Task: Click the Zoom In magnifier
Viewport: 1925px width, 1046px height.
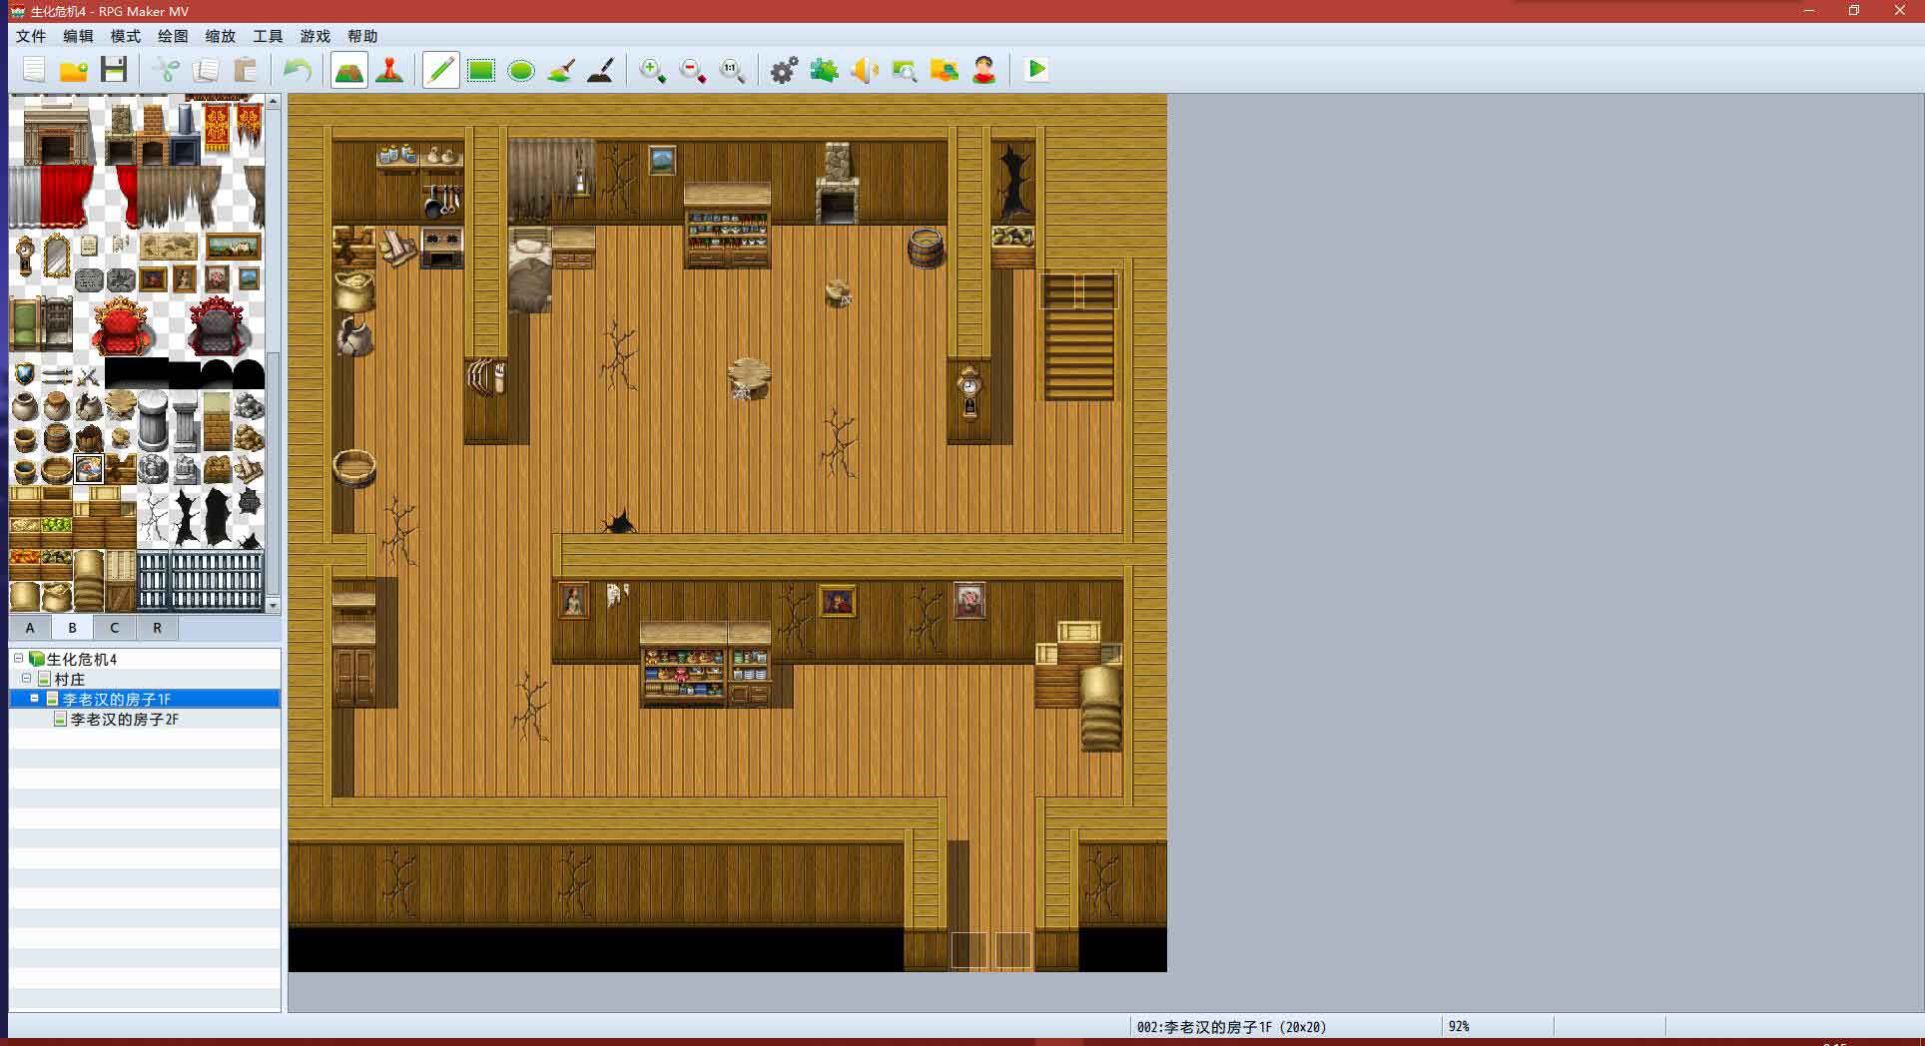Action: coord(652,70)
